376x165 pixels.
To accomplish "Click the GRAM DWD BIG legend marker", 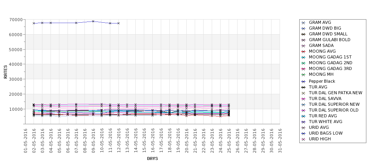I will [303, 29].
